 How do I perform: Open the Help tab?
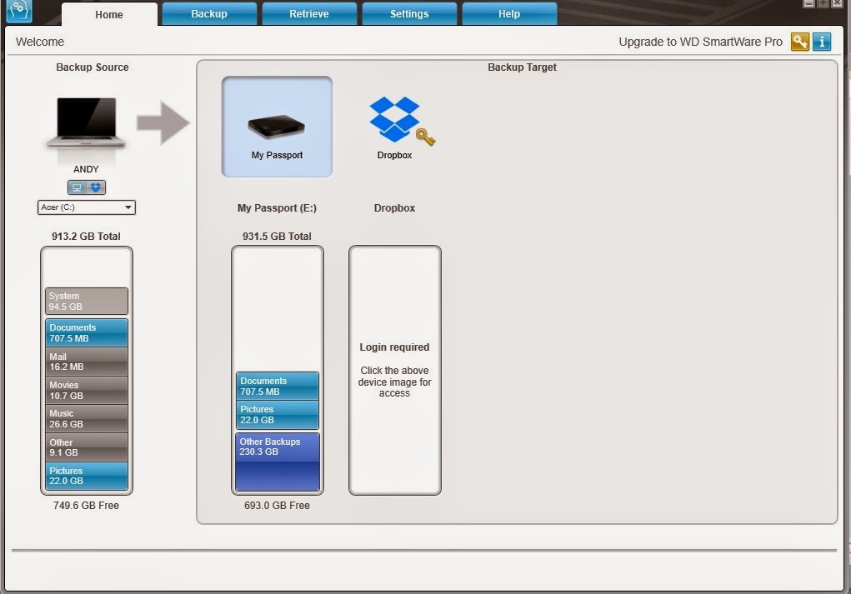[509, 13]
